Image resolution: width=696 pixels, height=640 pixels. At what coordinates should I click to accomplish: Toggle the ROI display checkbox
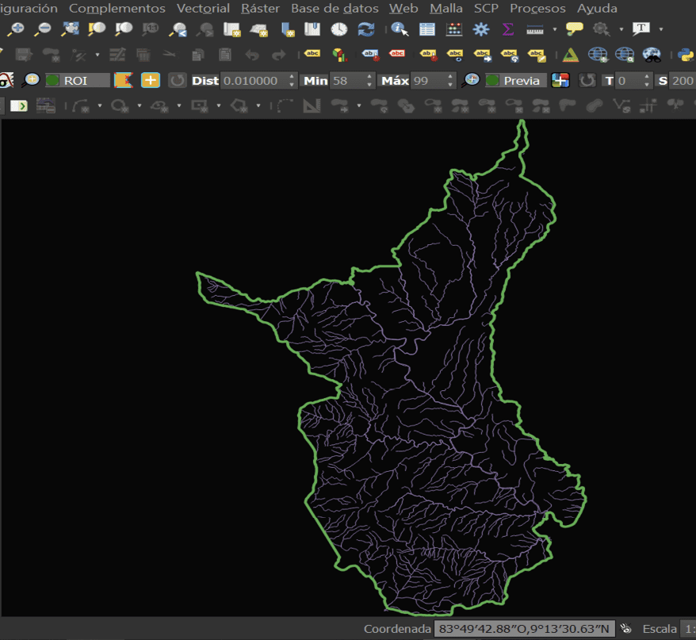click(x=53, y=80)
